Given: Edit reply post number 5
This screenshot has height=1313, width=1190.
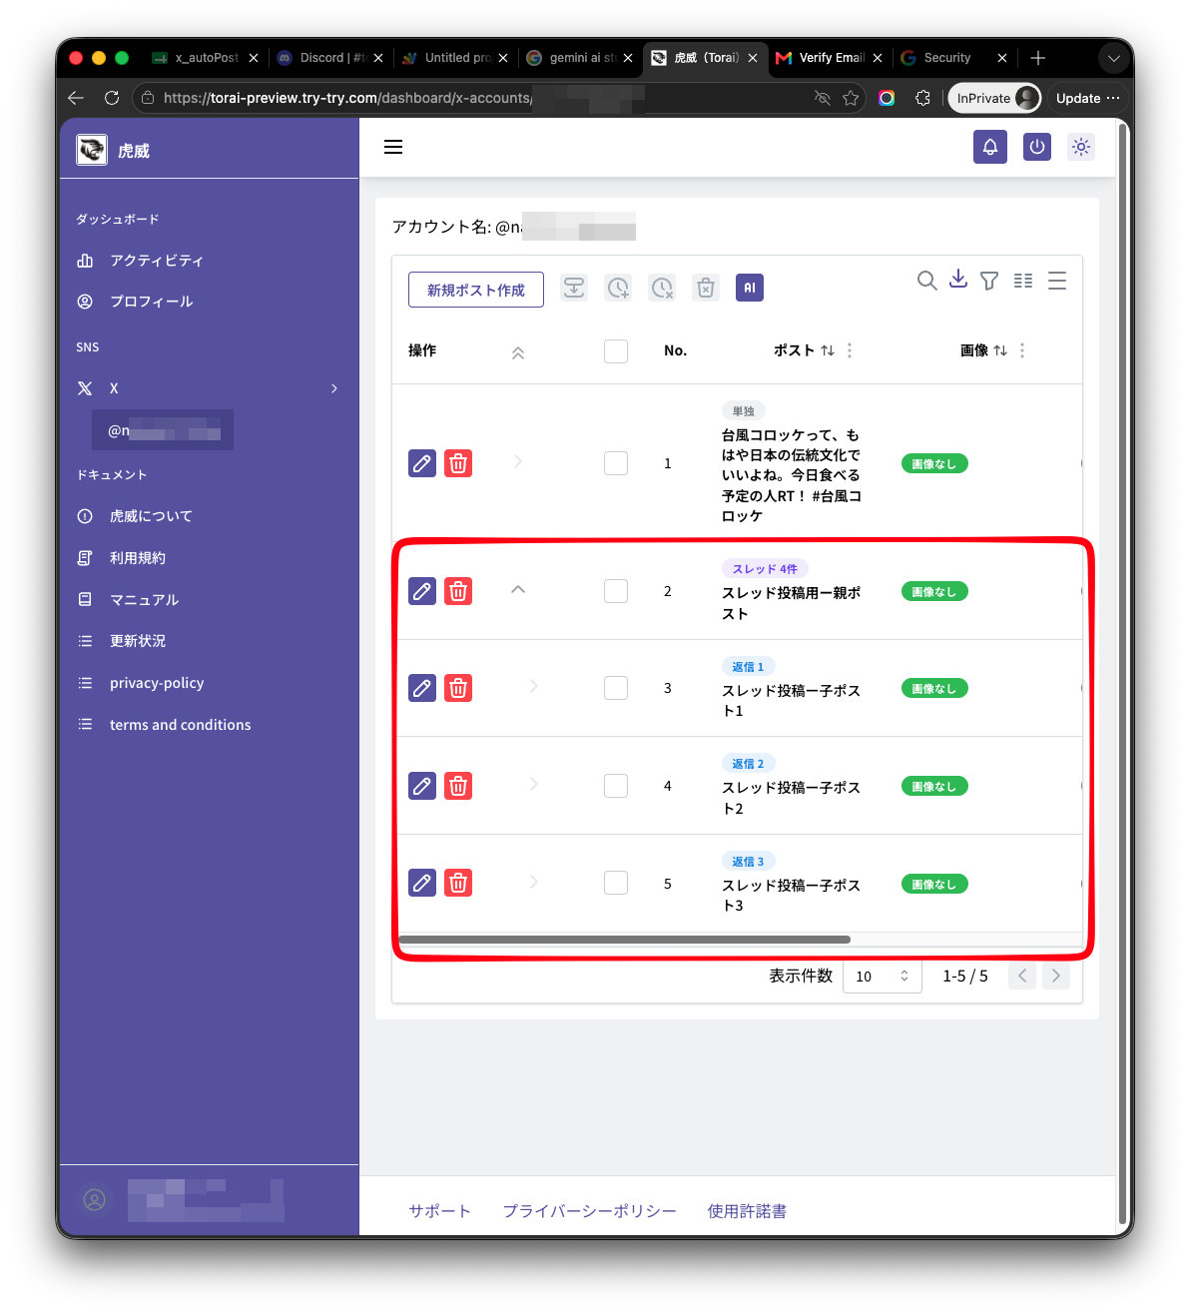Looking at the screenshot, I should tap(422, 883).
